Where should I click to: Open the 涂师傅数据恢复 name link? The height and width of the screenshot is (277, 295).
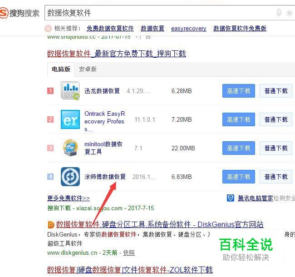[x=105, y=177]
